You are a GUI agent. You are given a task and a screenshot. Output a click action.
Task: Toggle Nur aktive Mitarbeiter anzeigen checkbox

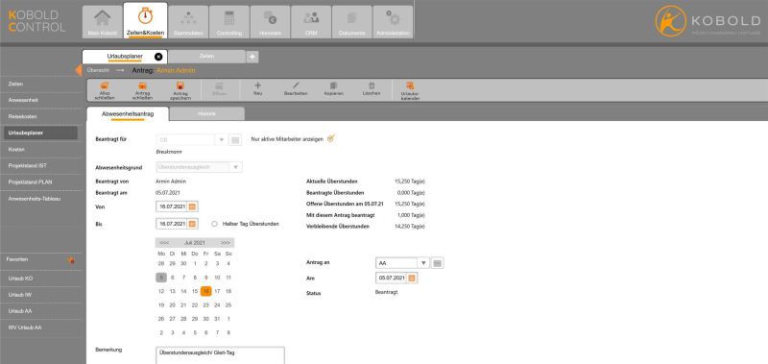330,138
